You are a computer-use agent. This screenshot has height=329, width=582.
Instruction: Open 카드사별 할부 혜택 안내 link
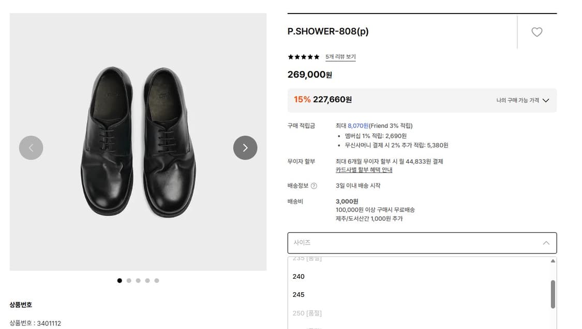[x=364, y=170]
